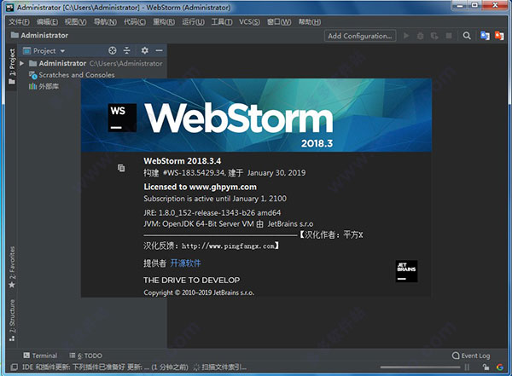Click the Debug bug icon

pyautogui.click(x=420, y=36)
